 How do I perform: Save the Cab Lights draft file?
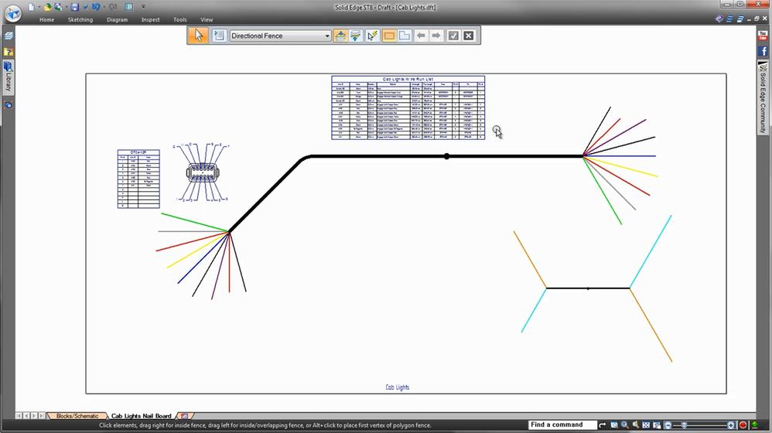click(x=74, y=7)
